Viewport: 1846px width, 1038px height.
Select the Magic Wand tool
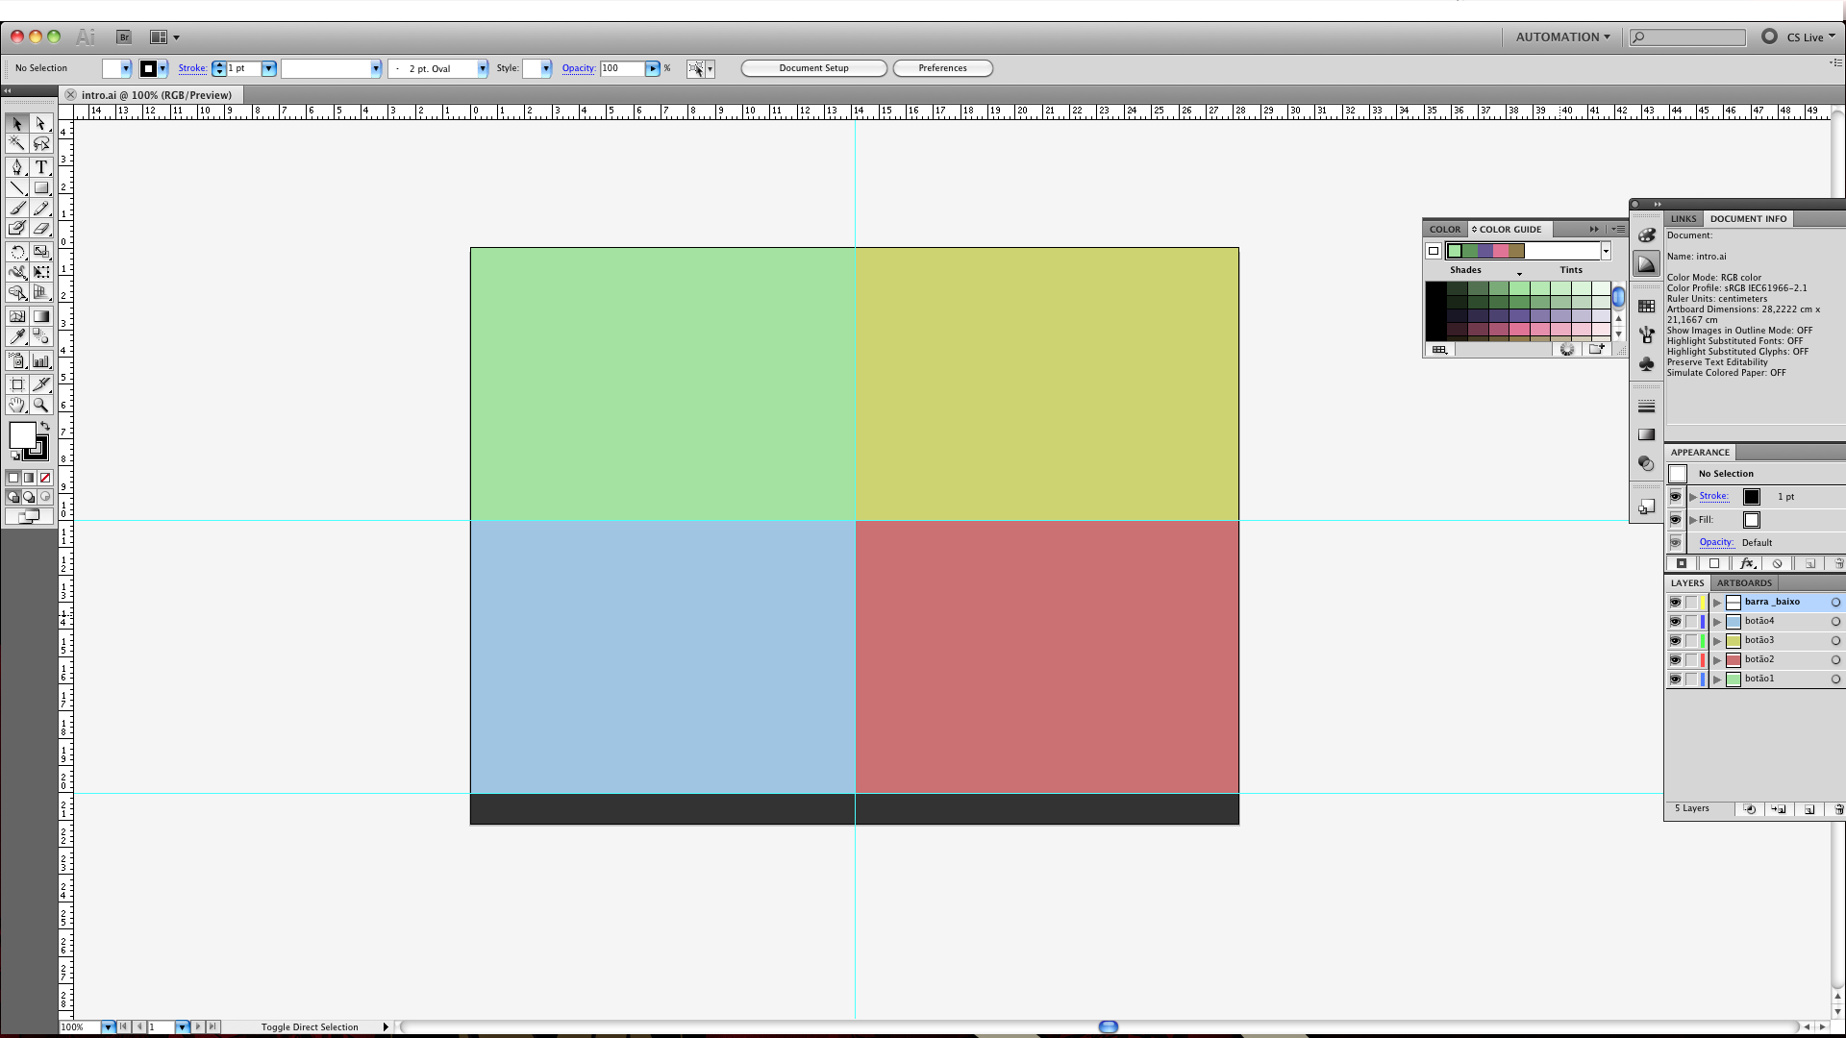point(16,143)
